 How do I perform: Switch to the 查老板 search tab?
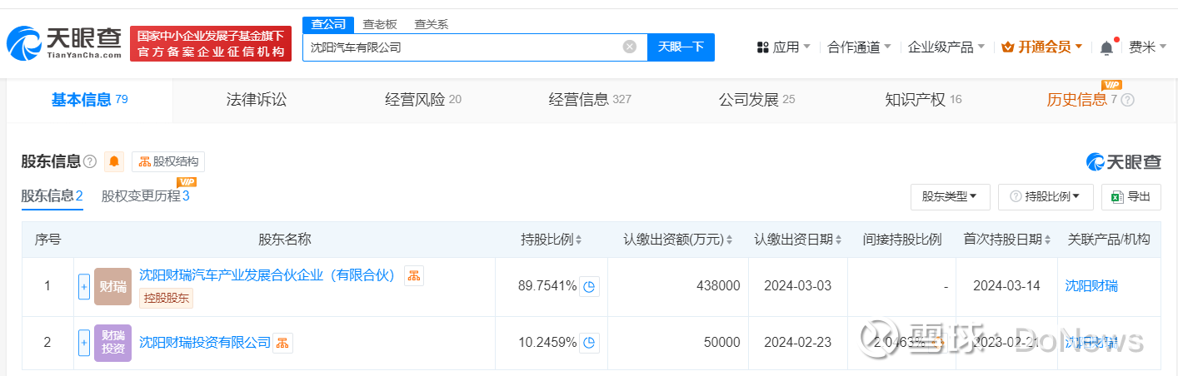point(380,24)
